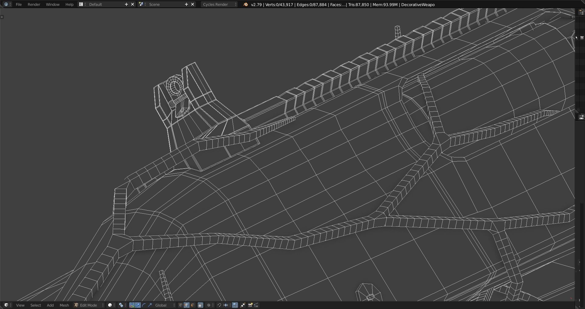
Task: Toggle the translate manipulator arrow
Action: point(138,305)
